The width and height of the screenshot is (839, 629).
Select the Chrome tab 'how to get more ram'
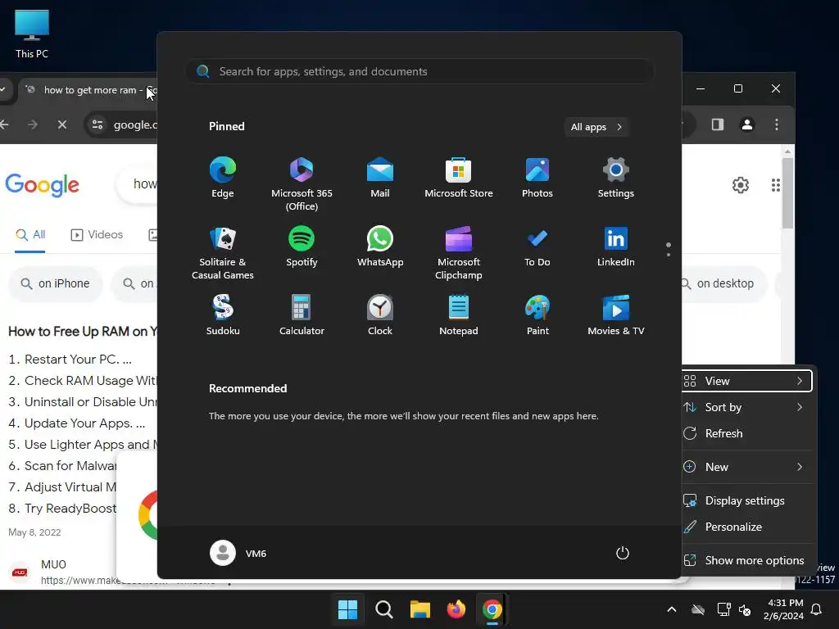tap(88, 90)
